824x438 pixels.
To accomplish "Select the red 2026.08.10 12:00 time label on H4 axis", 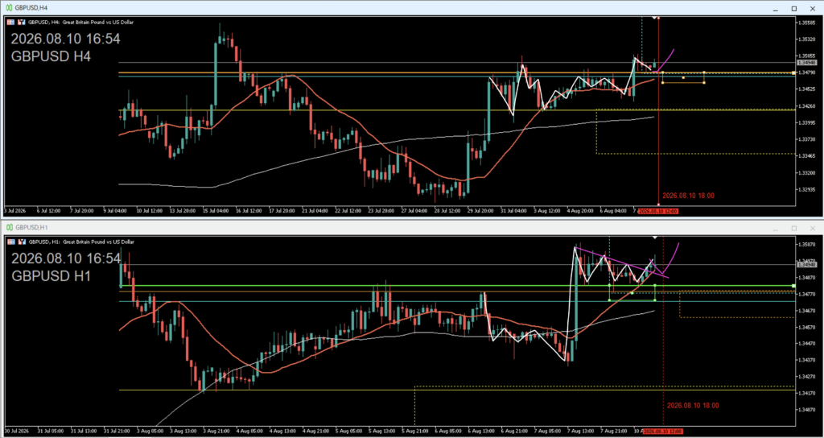I will 658,211.
